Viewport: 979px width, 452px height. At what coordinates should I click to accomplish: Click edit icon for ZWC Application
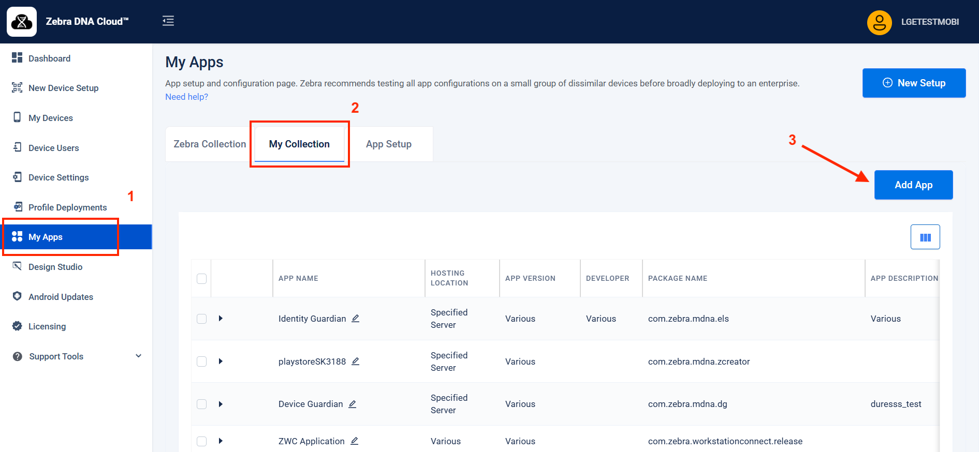pos(355,441)
